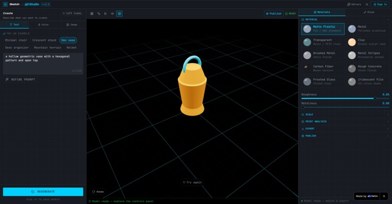The height and width of the screenshot is (204, 392).
Task: Click into the prompt description text box
Action: 43,64
